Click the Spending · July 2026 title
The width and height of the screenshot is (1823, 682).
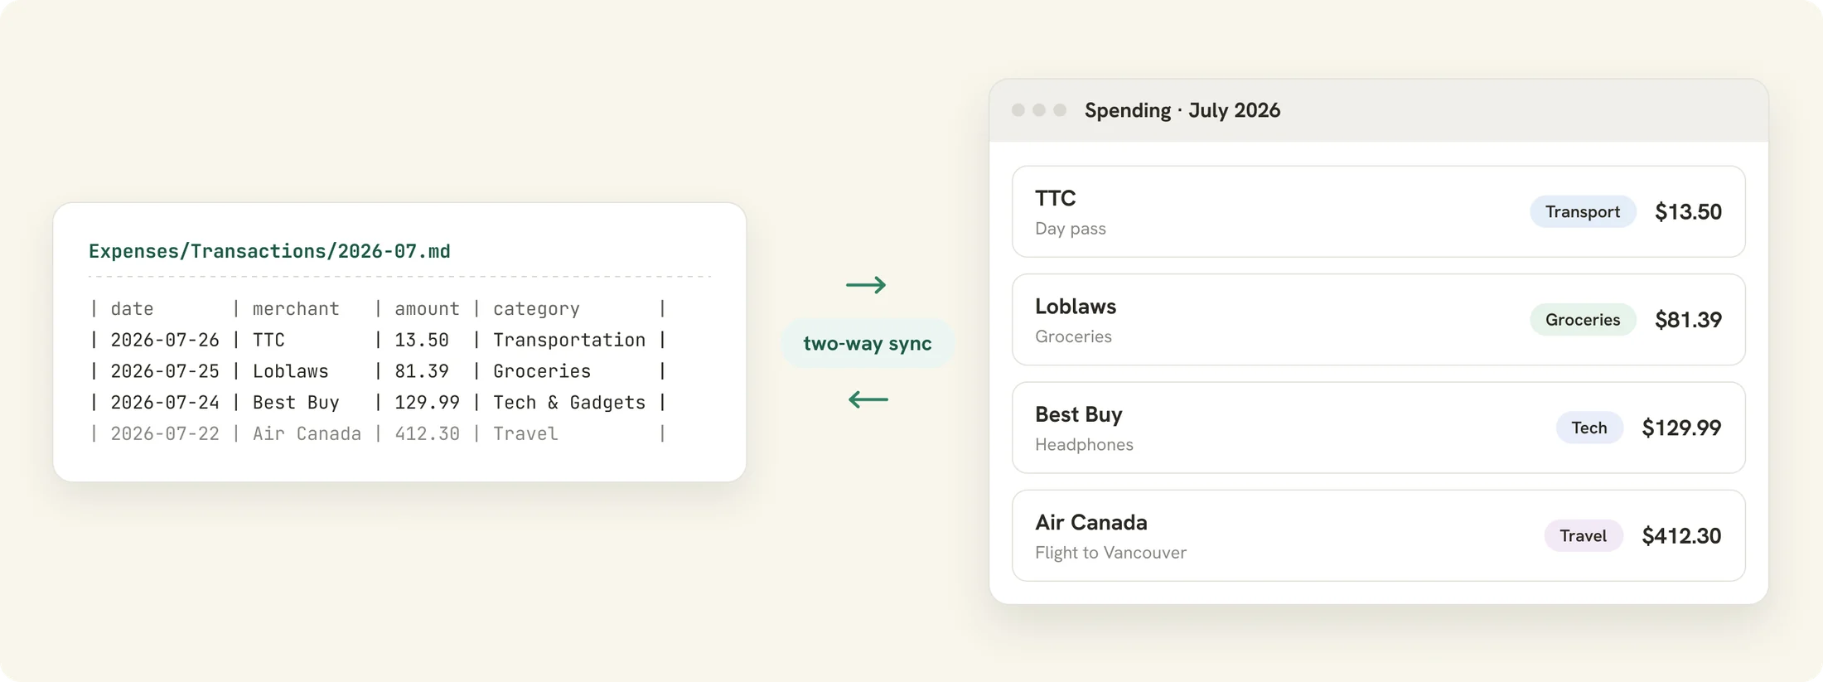click(x=1182, y=110)
